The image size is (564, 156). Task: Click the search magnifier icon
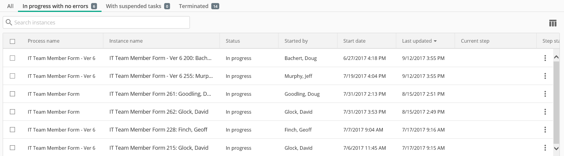[9, 22]
